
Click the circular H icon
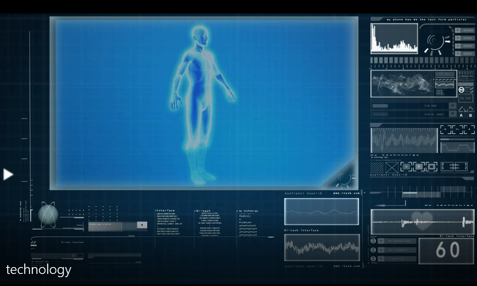point(461,89)
